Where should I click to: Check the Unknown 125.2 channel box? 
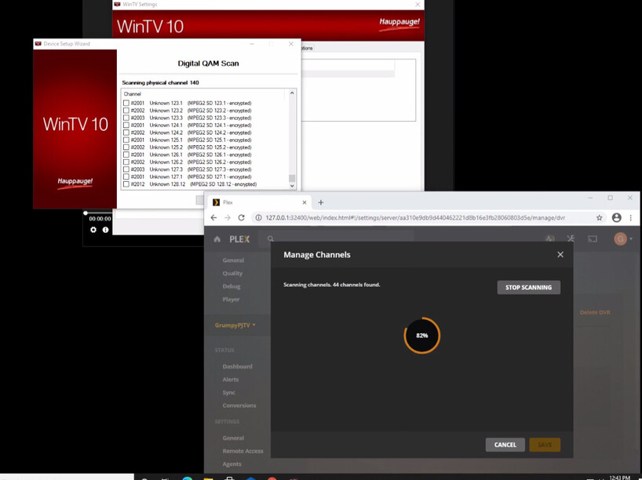126,147
